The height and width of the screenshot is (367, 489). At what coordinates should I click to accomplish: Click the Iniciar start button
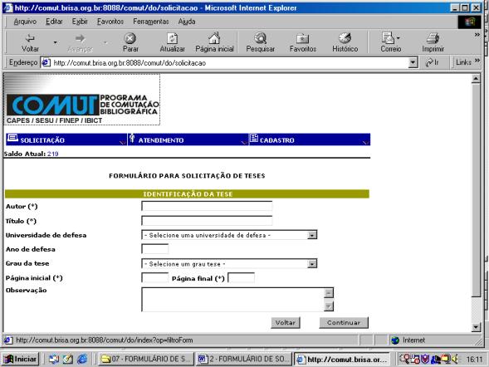21,360
